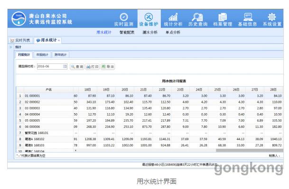
Task: Open 历史查询 magnifier document icon
Action: pos(197,17)
